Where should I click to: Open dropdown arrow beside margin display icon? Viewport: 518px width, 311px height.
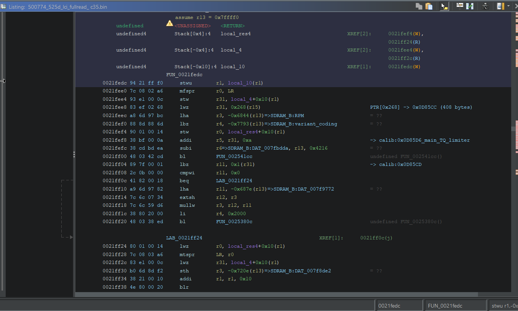508,6
